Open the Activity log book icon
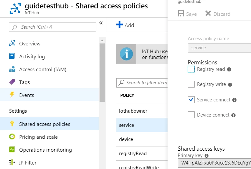 point(12,56)
